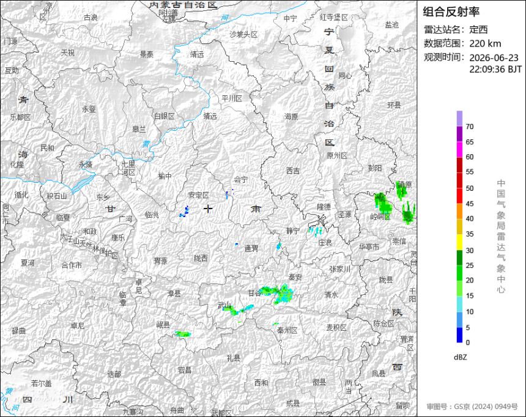The image size is (526, 417).
Task: Click the legend value label 20
Action: [470, 280]
